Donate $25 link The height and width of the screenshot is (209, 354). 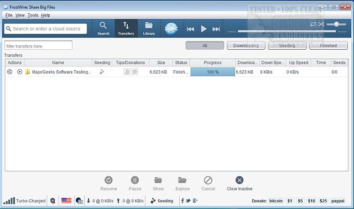pos(323,201)
